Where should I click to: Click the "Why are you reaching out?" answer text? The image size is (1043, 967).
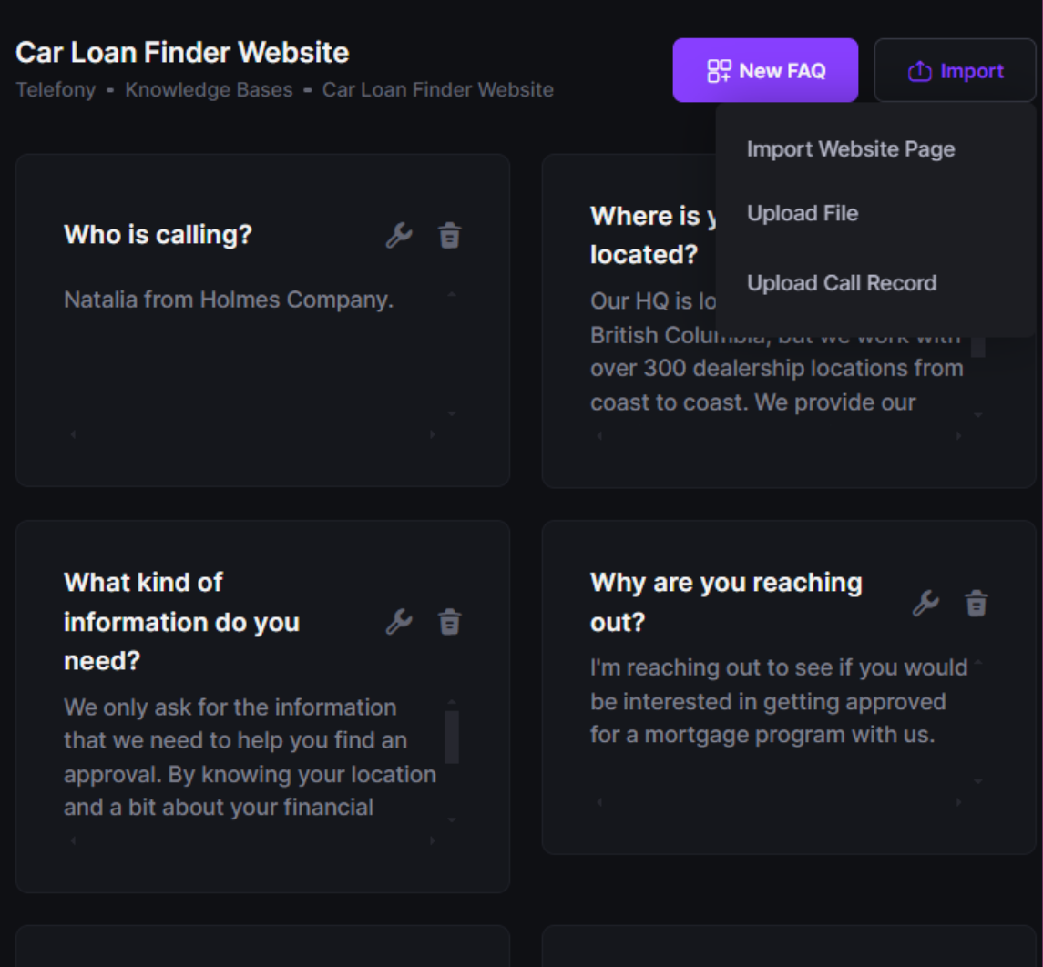(779, 701)
